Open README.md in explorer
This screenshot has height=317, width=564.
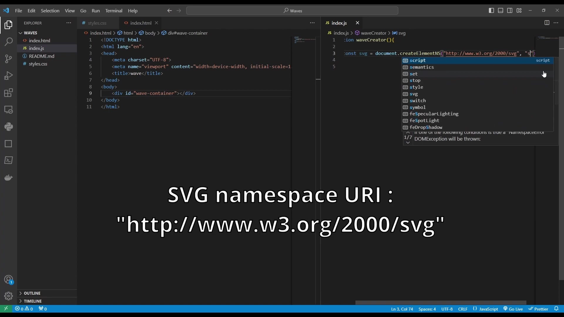47,56
